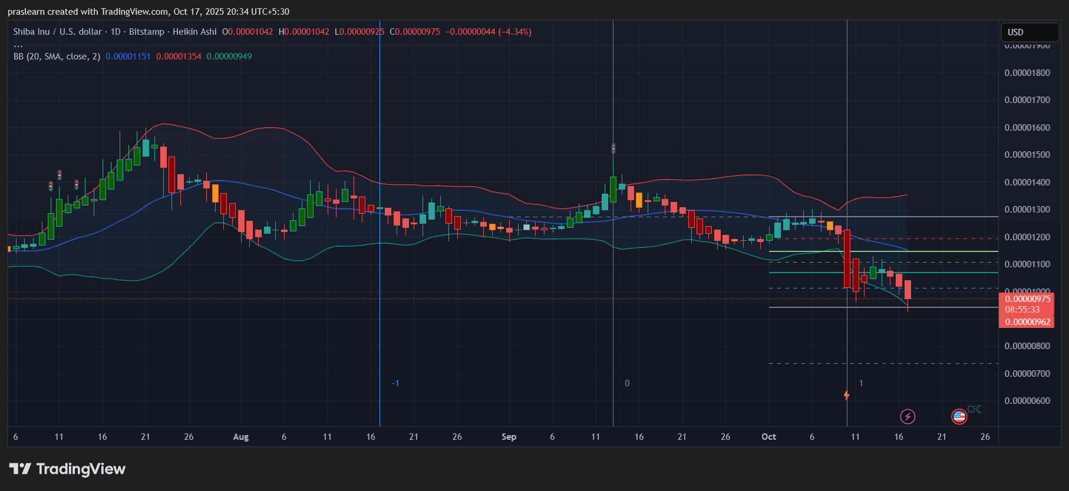
Task: Click the current price label 0.00000975
Action: click(x=1027, y=299)
